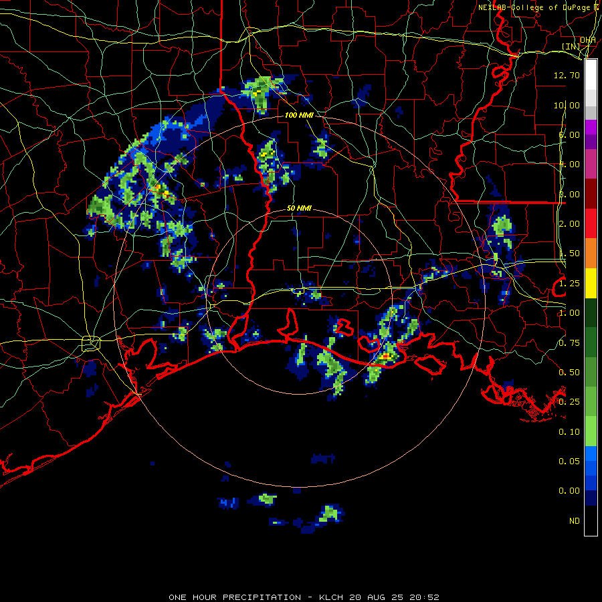
Task: Click the '20 AUG 25' date text
Action: point(376,597)
